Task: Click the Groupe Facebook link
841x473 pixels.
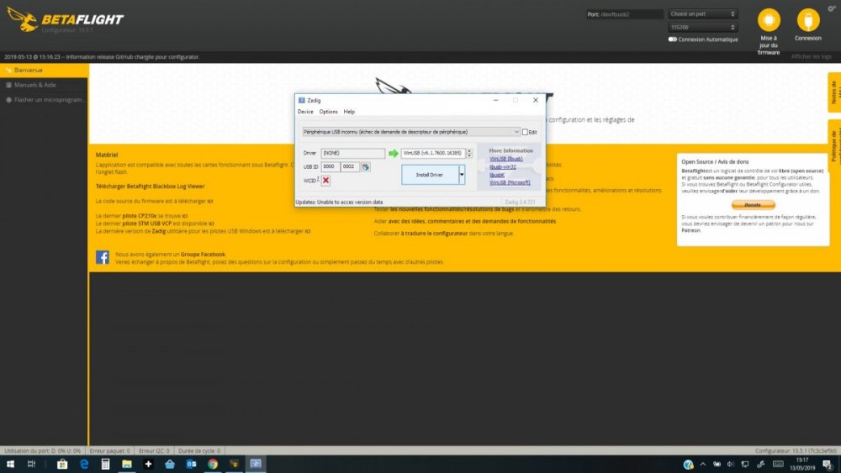Action: [203, 255]
